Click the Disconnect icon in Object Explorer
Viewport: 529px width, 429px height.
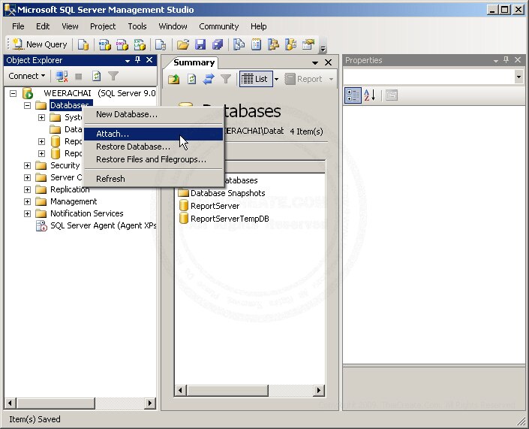[x=62, y=77]
